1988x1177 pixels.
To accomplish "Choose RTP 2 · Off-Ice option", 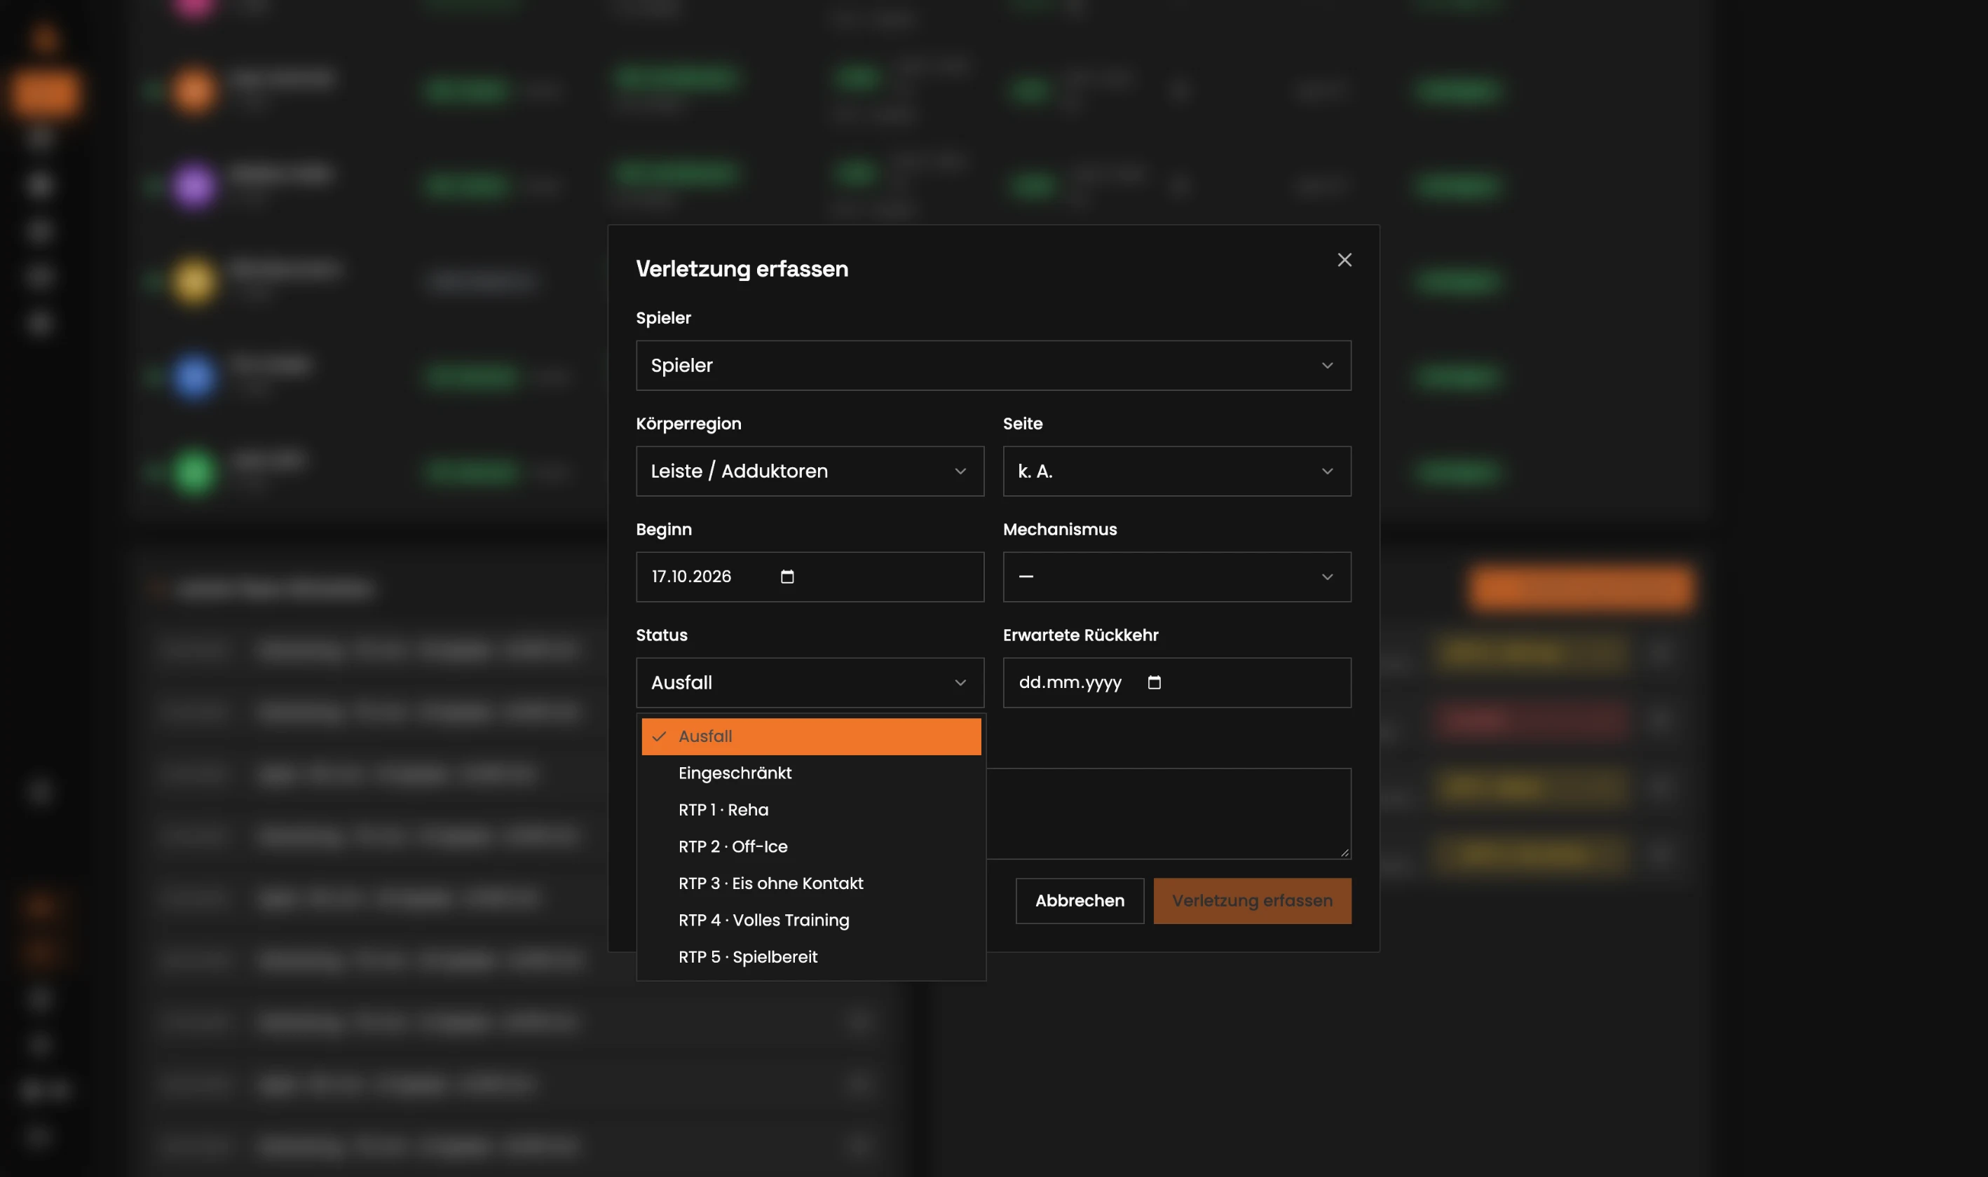I will click(811, 846).
